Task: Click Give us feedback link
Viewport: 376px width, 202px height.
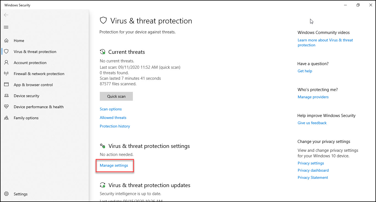Action: point(312,123)
